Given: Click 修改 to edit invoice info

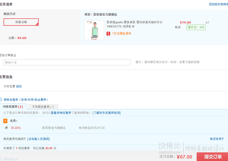Looking at the screenshot, I should (x=19, y=86).
